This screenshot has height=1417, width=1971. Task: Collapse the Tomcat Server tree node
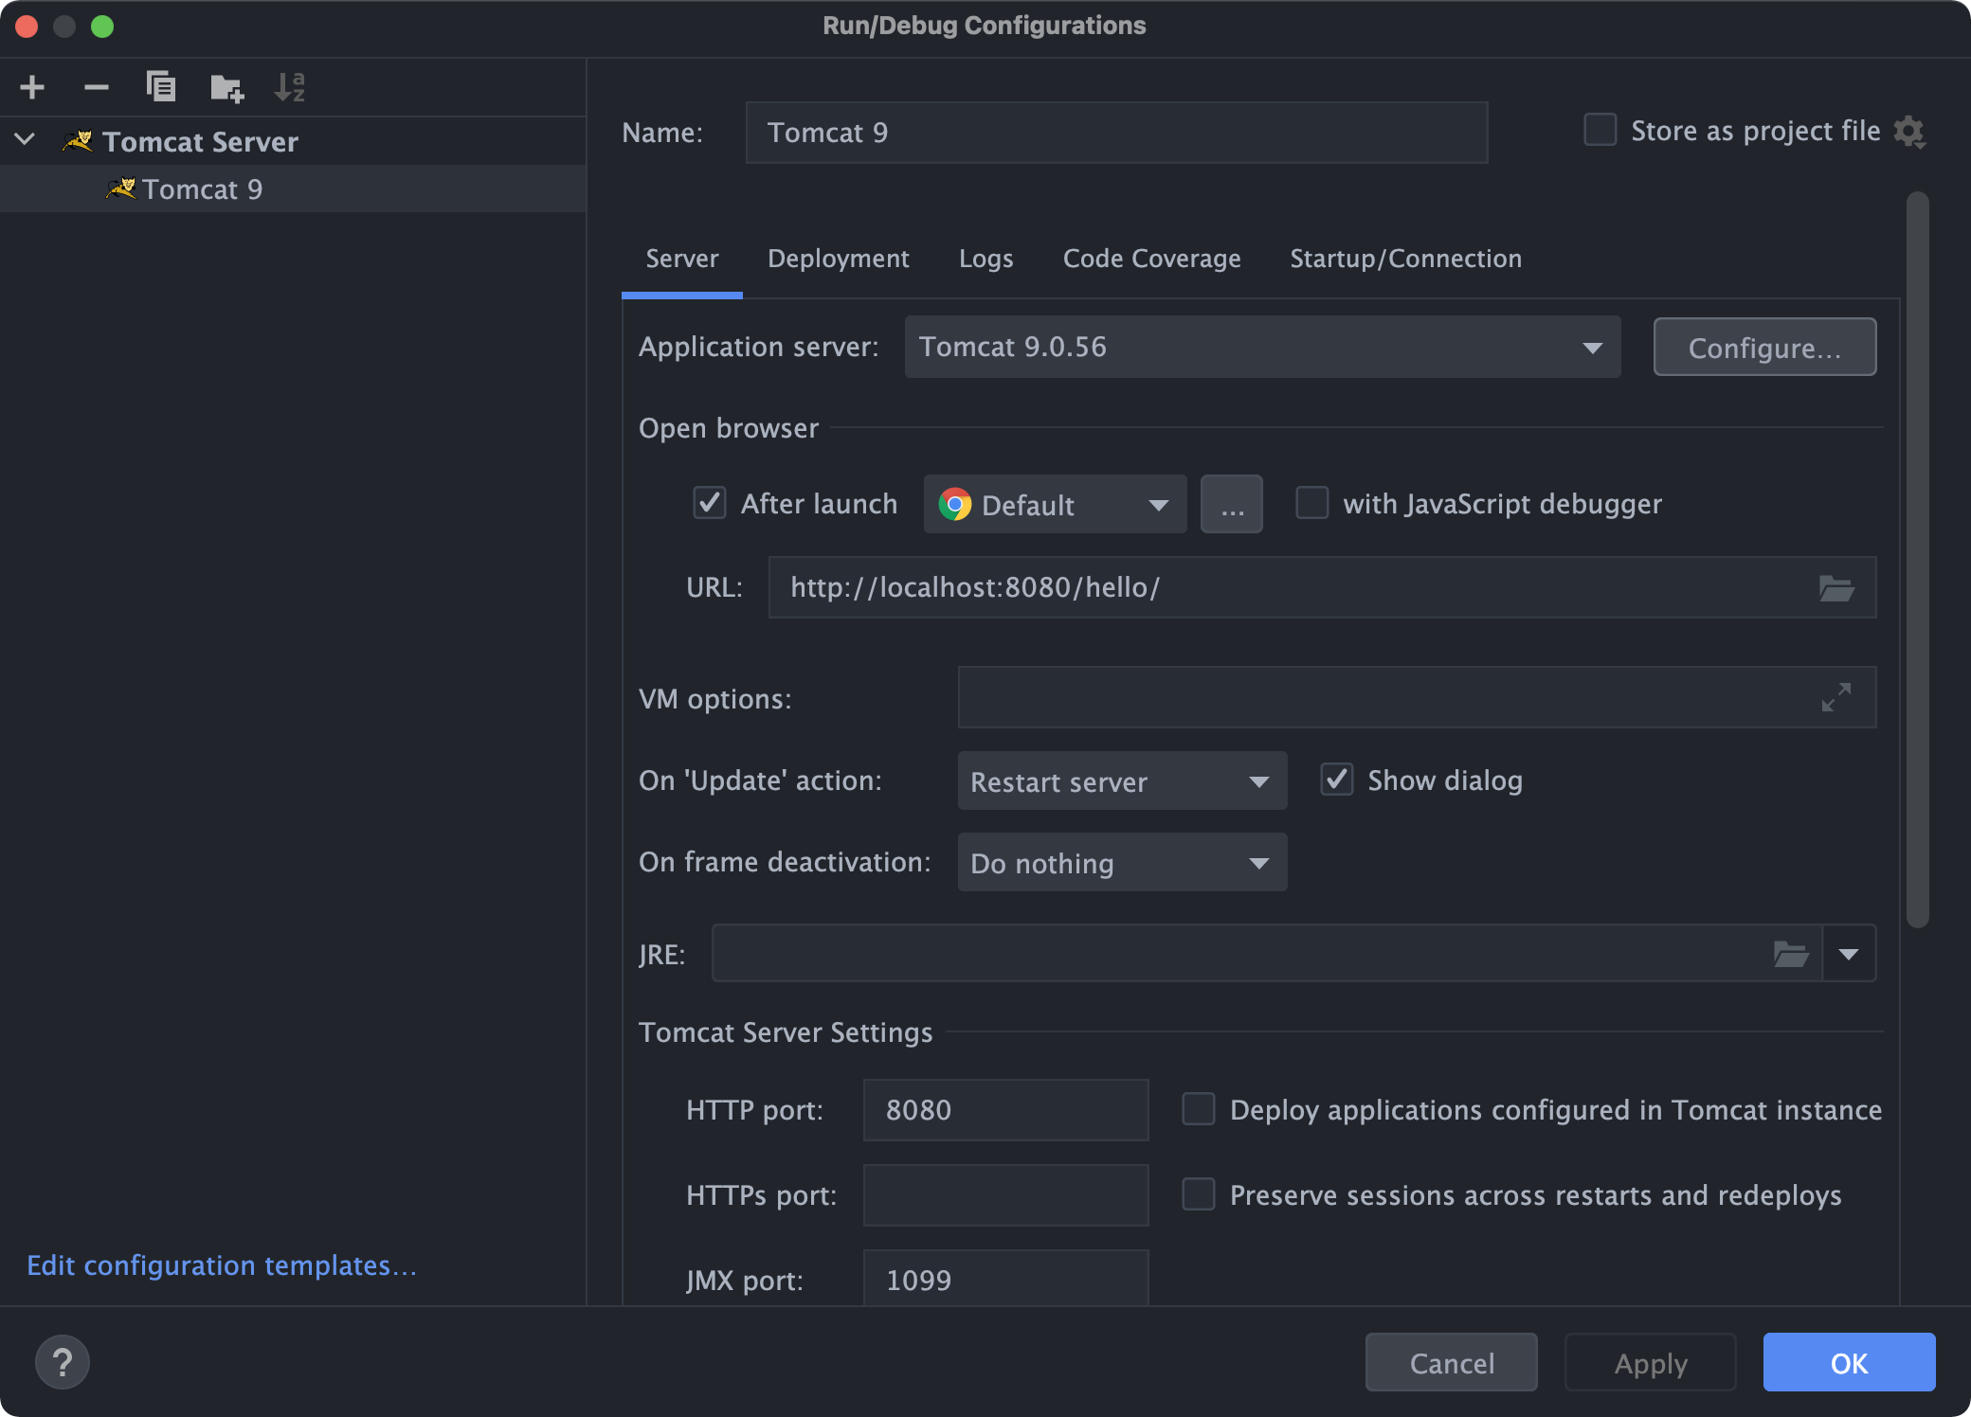coord(26,140)
